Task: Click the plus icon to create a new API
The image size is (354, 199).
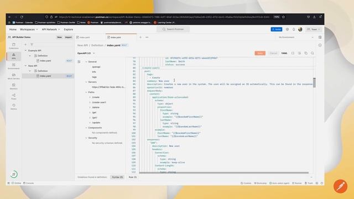Action: [x=25, y=44]
